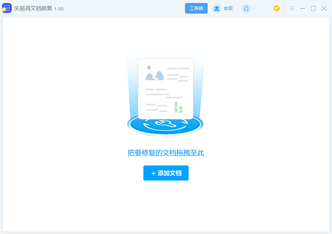Open the 客服 customer service label
The height and width of the screenshot is (234, 332).
[x=228, y=8]
